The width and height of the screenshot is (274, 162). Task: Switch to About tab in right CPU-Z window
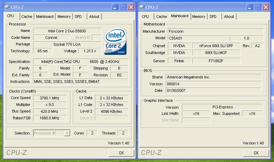[229, 17]
